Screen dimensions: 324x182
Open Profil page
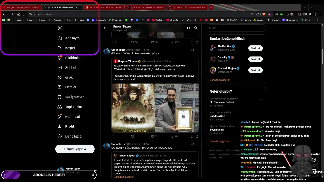coord(66,126)
